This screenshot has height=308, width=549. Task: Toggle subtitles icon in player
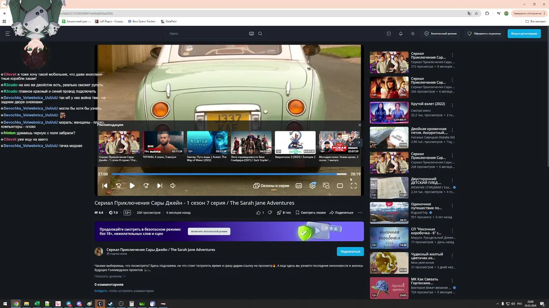click(299, 186)
